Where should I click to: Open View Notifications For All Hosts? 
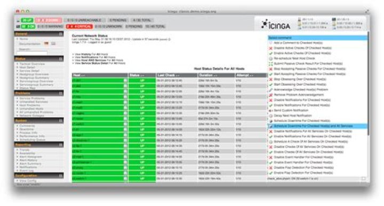(95, 57)
